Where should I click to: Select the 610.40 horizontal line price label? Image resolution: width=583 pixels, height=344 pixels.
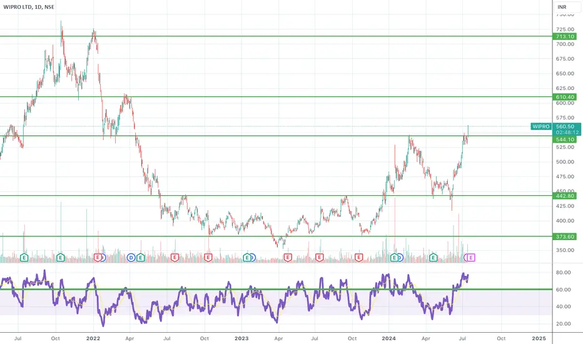tap(565, 97)
